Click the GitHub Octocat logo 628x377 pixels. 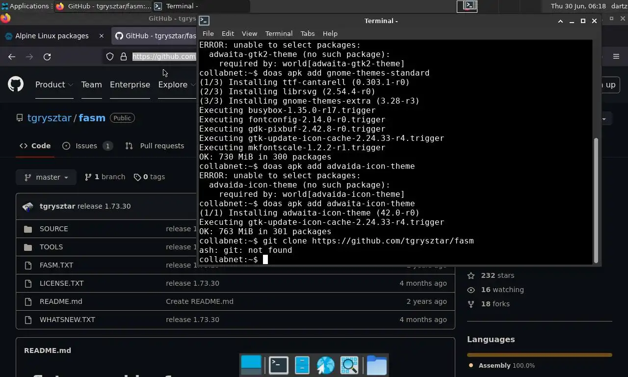(16, 84)
